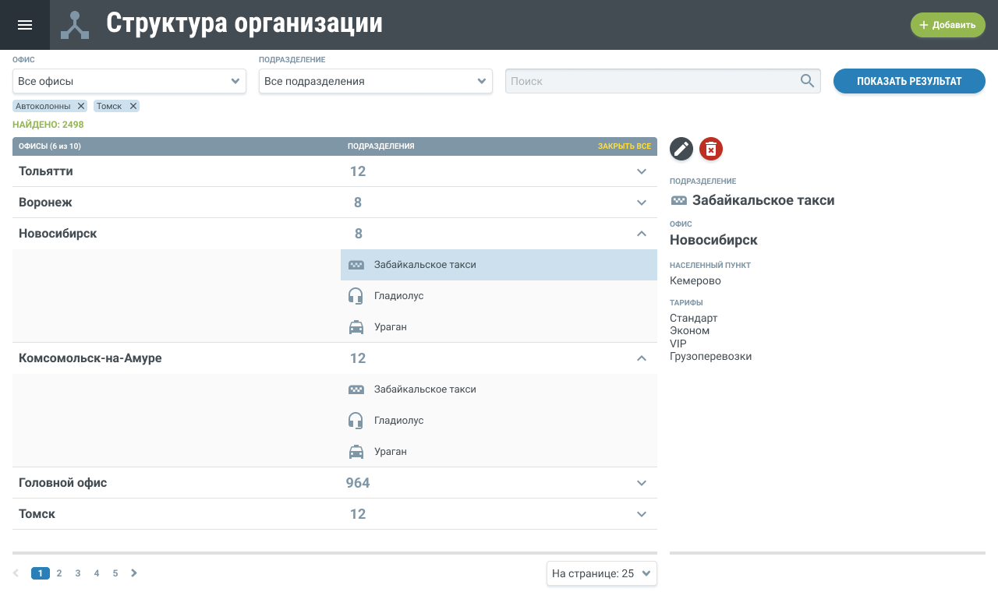Collapse the Новосибирск office row
The height and width of the screenshot is (592, 998).
coord(642,234)
